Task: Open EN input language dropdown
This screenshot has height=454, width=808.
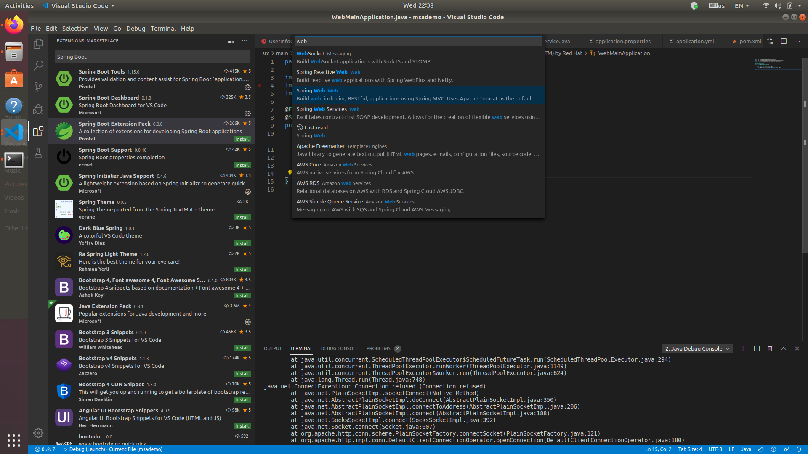Action: (742, 5)
